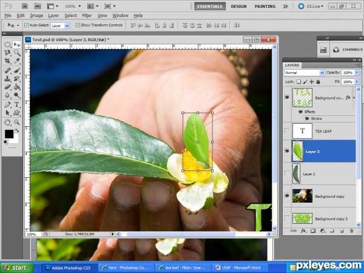Reset default foreground and background colors
This screenshot has height=273, width=364.
click(5, 142)
